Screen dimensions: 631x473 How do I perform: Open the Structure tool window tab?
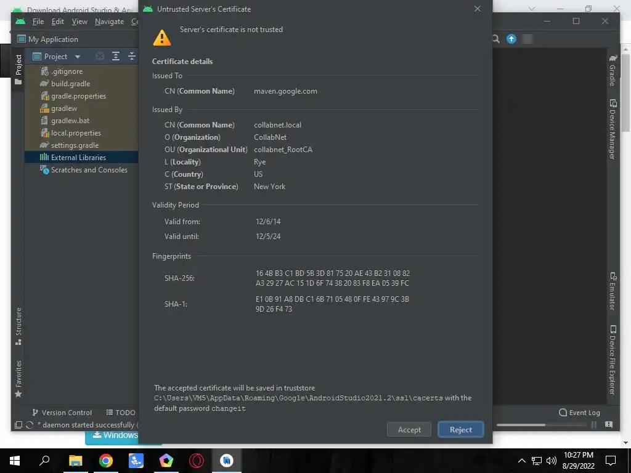click(18, 326)
